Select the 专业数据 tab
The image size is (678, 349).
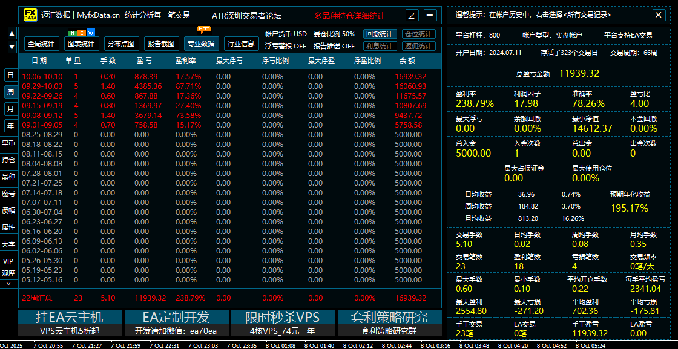pos(201,44)
